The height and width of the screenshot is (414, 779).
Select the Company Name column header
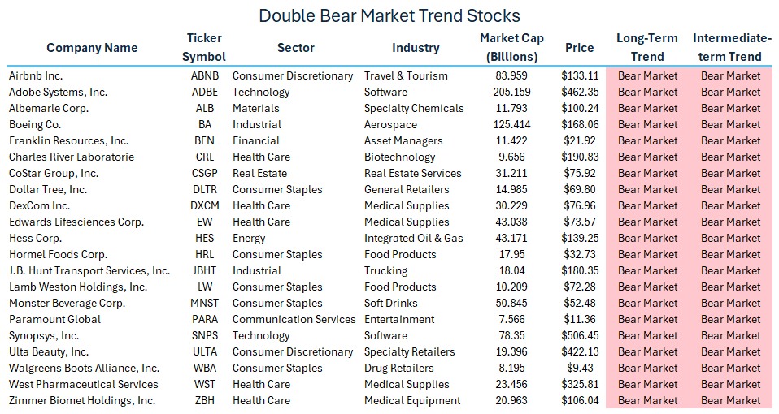pyautogui.click(x=92, y=48)
